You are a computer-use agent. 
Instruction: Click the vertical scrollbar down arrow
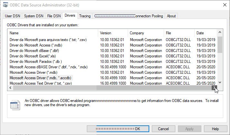(220, 82)
